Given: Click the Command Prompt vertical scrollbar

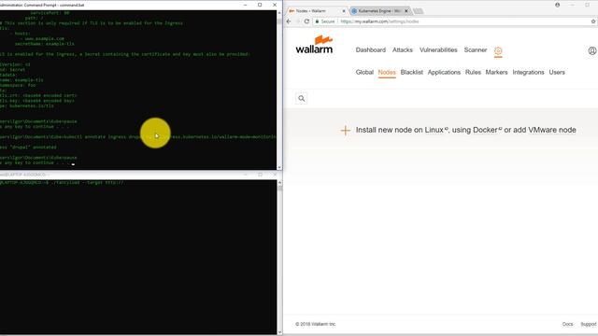Looking at the screenshot, I should click(279, 90).
